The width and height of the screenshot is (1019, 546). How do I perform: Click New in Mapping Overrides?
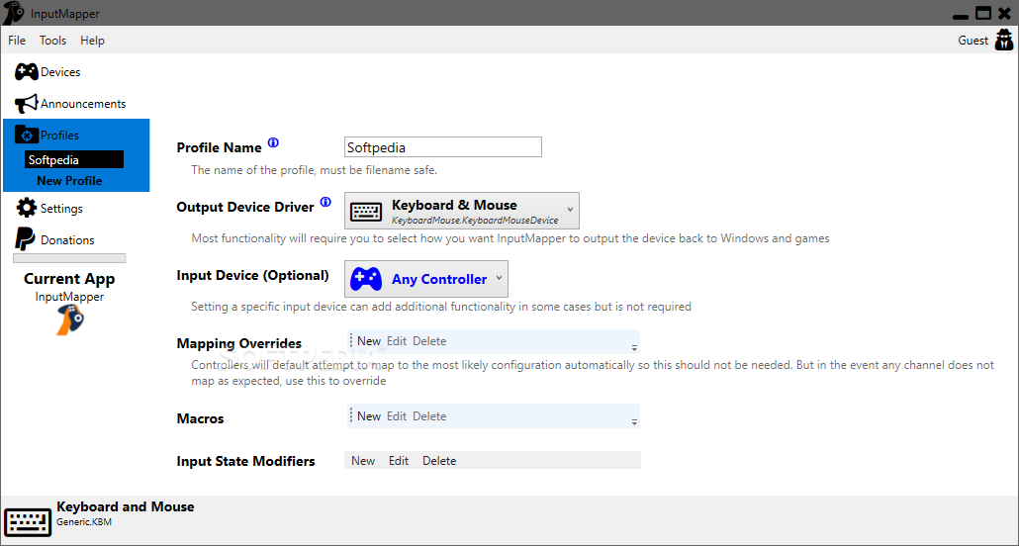pyautogui.click(x=368, y=341)
